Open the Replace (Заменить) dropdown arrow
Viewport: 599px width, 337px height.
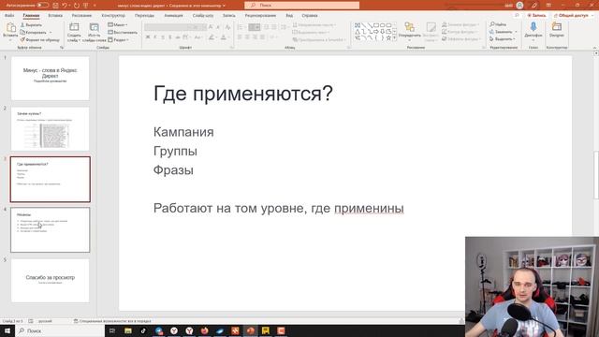pyautogui.click(x=516, y=32)
